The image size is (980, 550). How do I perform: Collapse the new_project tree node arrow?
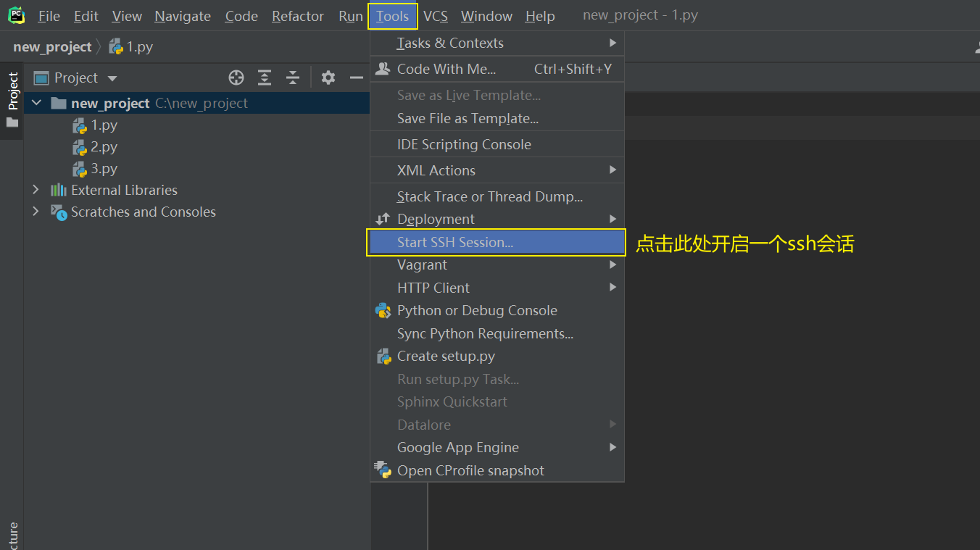36,103
